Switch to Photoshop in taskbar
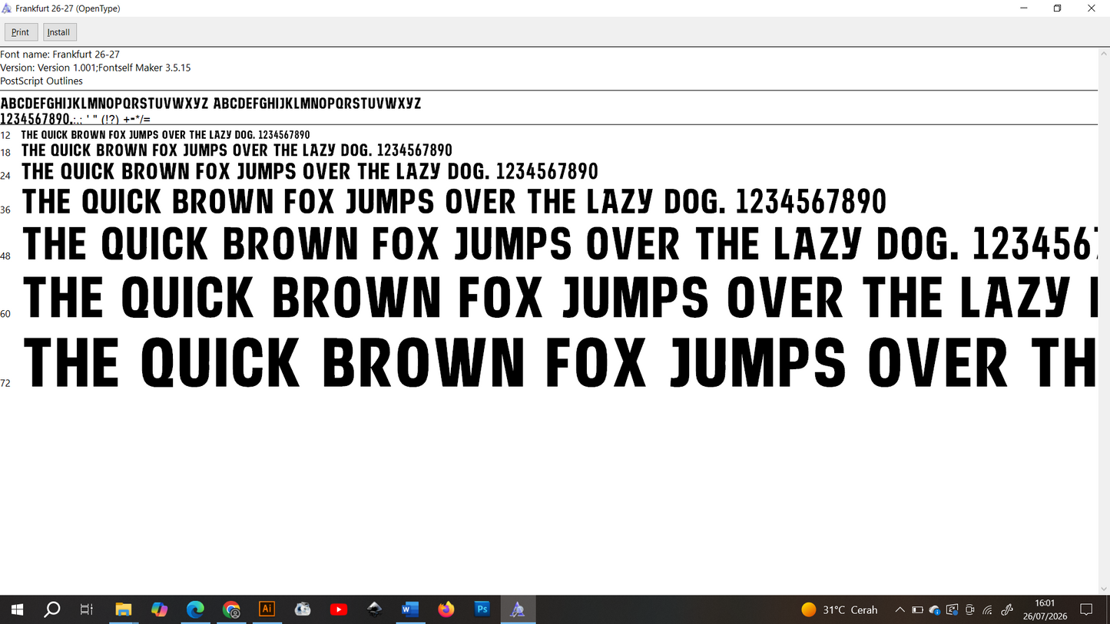This screenshot has width=1110, height=624. [482, 609]
